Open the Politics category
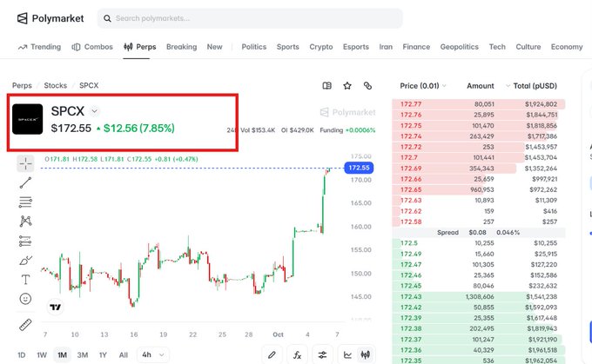Viewport: 592px width, 364px height. pos(253,47)
